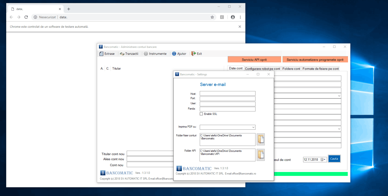Expand the Imprima PDF cu dropdown

click(253, 127)
